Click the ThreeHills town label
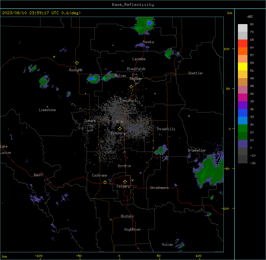 pyautogui.click(x=166, y=129)
